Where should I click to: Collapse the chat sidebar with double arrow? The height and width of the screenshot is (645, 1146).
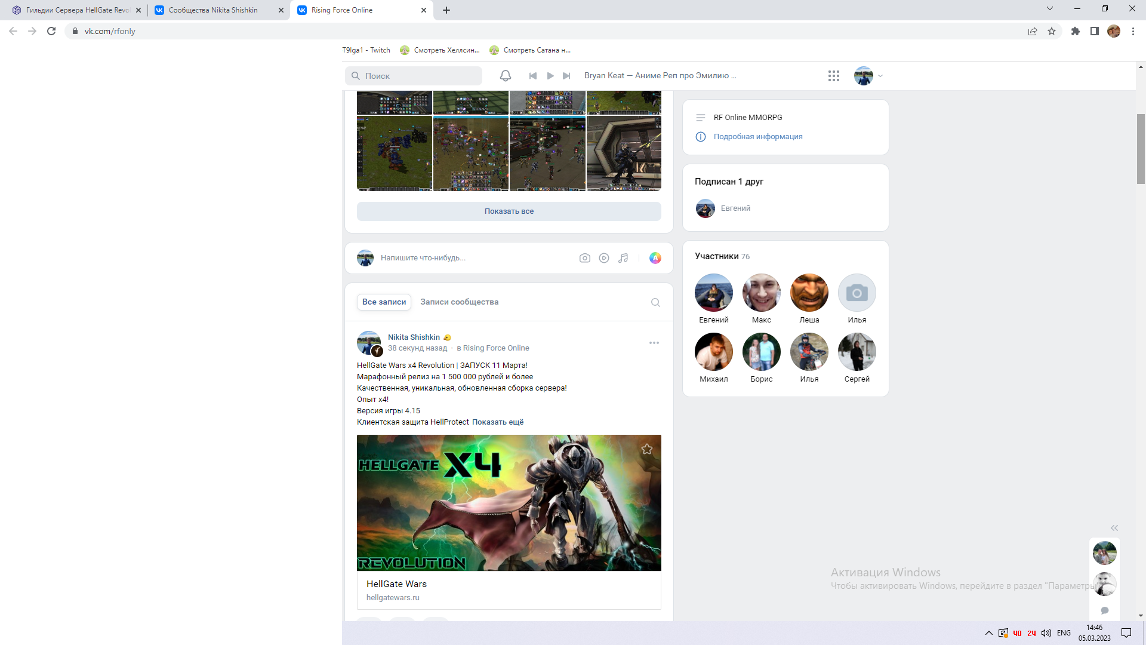[1114, 528]
